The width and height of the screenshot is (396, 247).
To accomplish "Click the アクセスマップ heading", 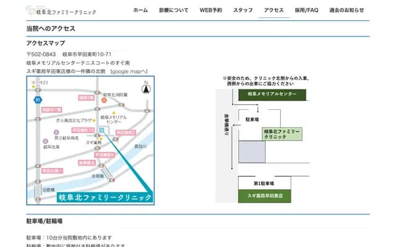I will [x=46, y=43].
